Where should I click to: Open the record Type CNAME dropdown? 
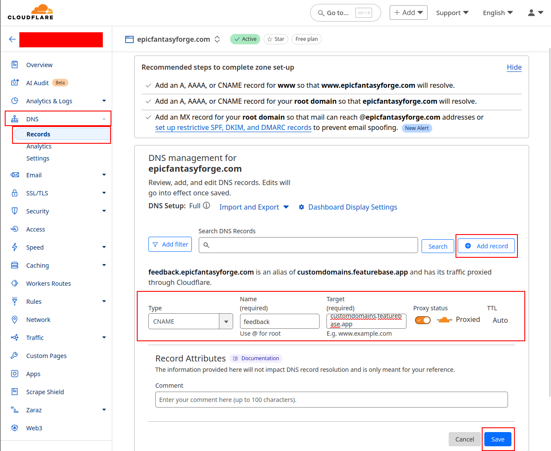point(191,321)
